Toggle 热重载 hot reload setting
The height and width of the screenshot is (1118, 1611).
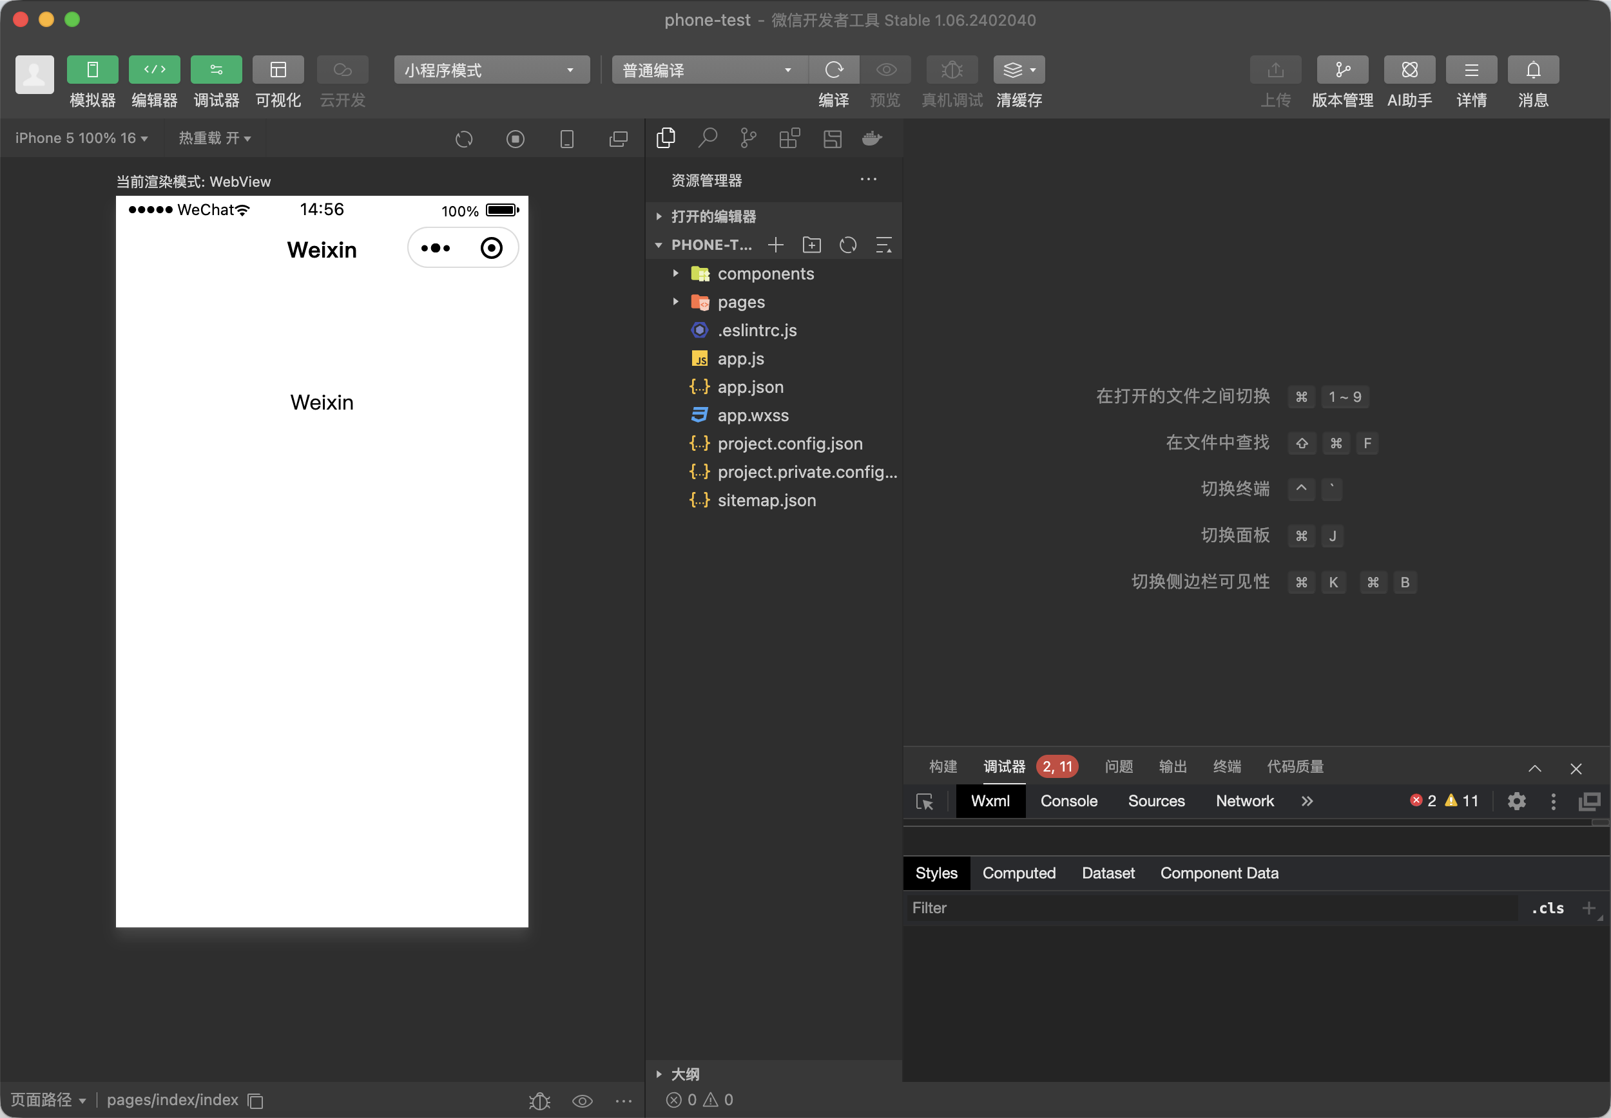click(214, 138)
